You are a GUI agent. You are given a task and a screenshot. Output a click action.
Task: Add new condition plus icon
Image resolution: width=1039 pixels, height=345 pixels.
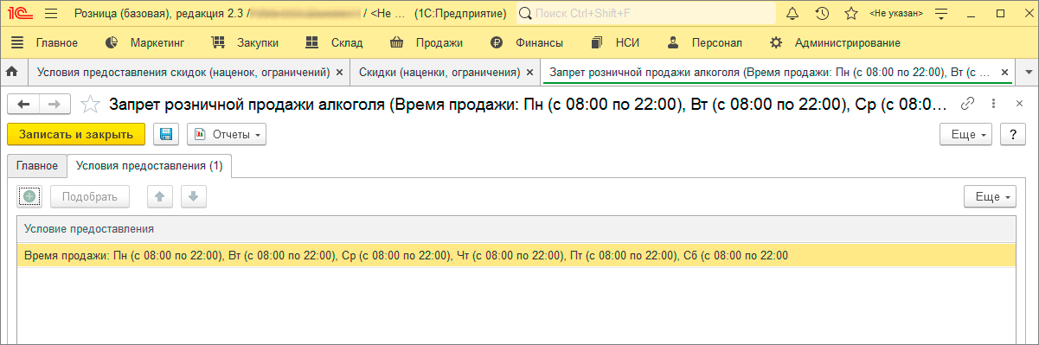point(29,196)
